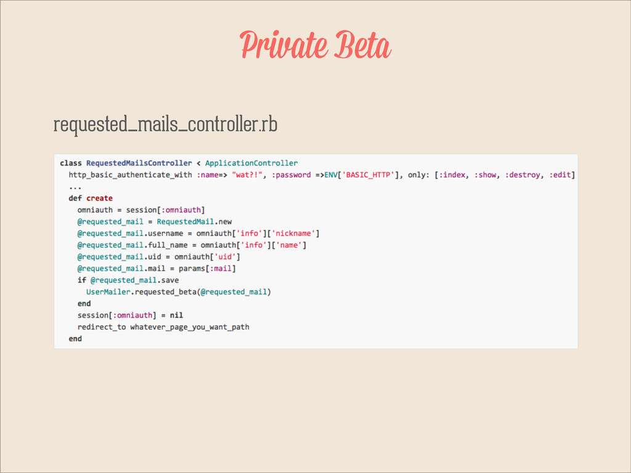Click the RequestedMailsController class name
631x473 pixels.
[x=139, y=163]
